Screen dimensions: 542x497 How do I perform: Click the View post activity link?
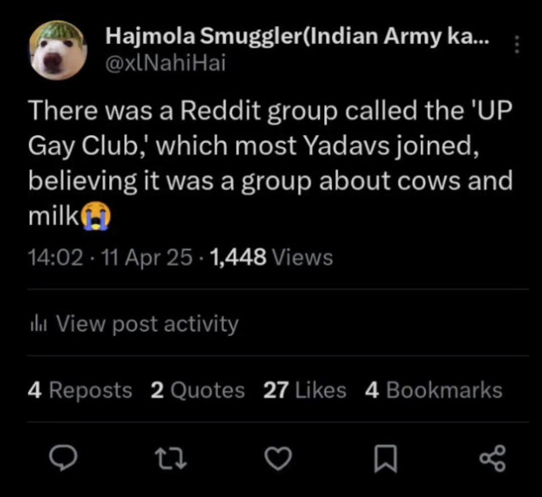(147, 323)
